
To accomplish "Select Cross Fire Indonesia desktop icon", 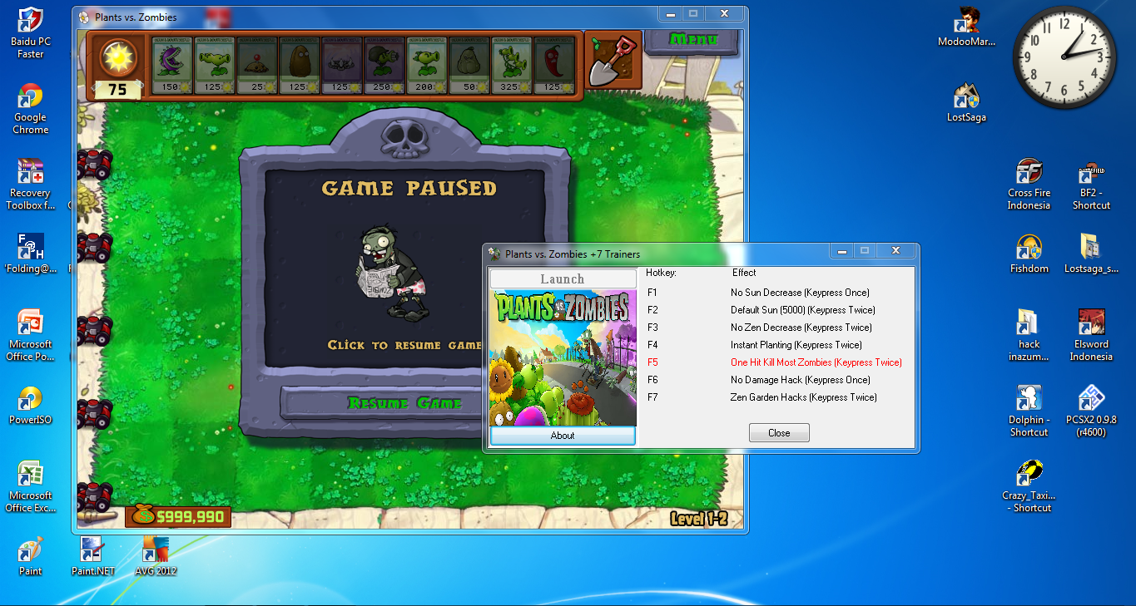I will 1029,185.
